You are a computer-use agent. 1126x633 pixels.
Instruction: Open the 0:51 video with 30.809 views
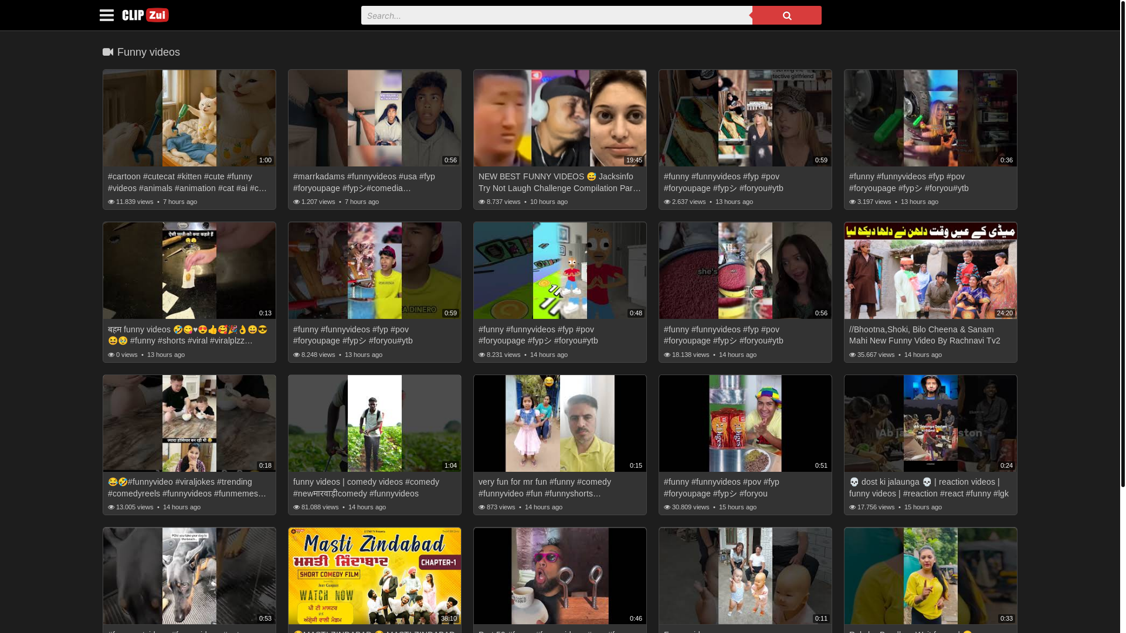tap(745, 424)
